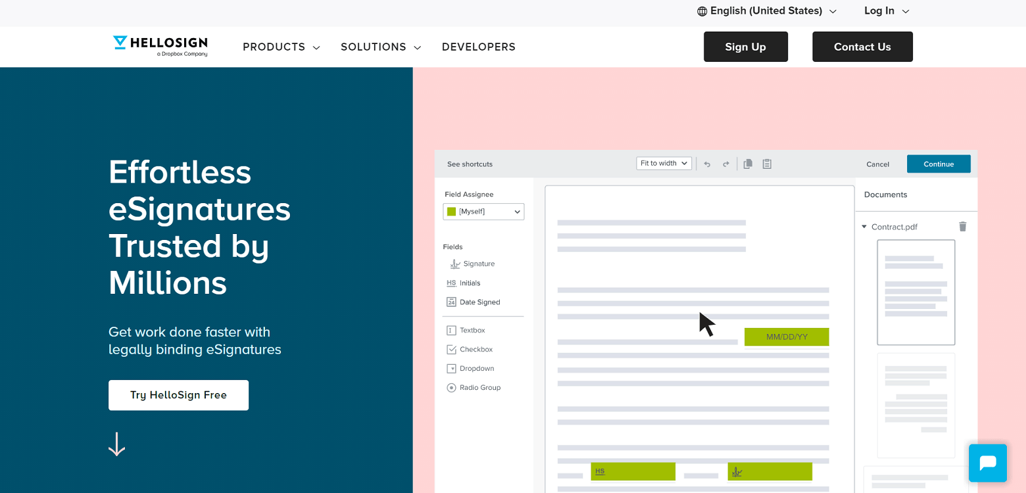Expand the Log In menu

[887, 11]
